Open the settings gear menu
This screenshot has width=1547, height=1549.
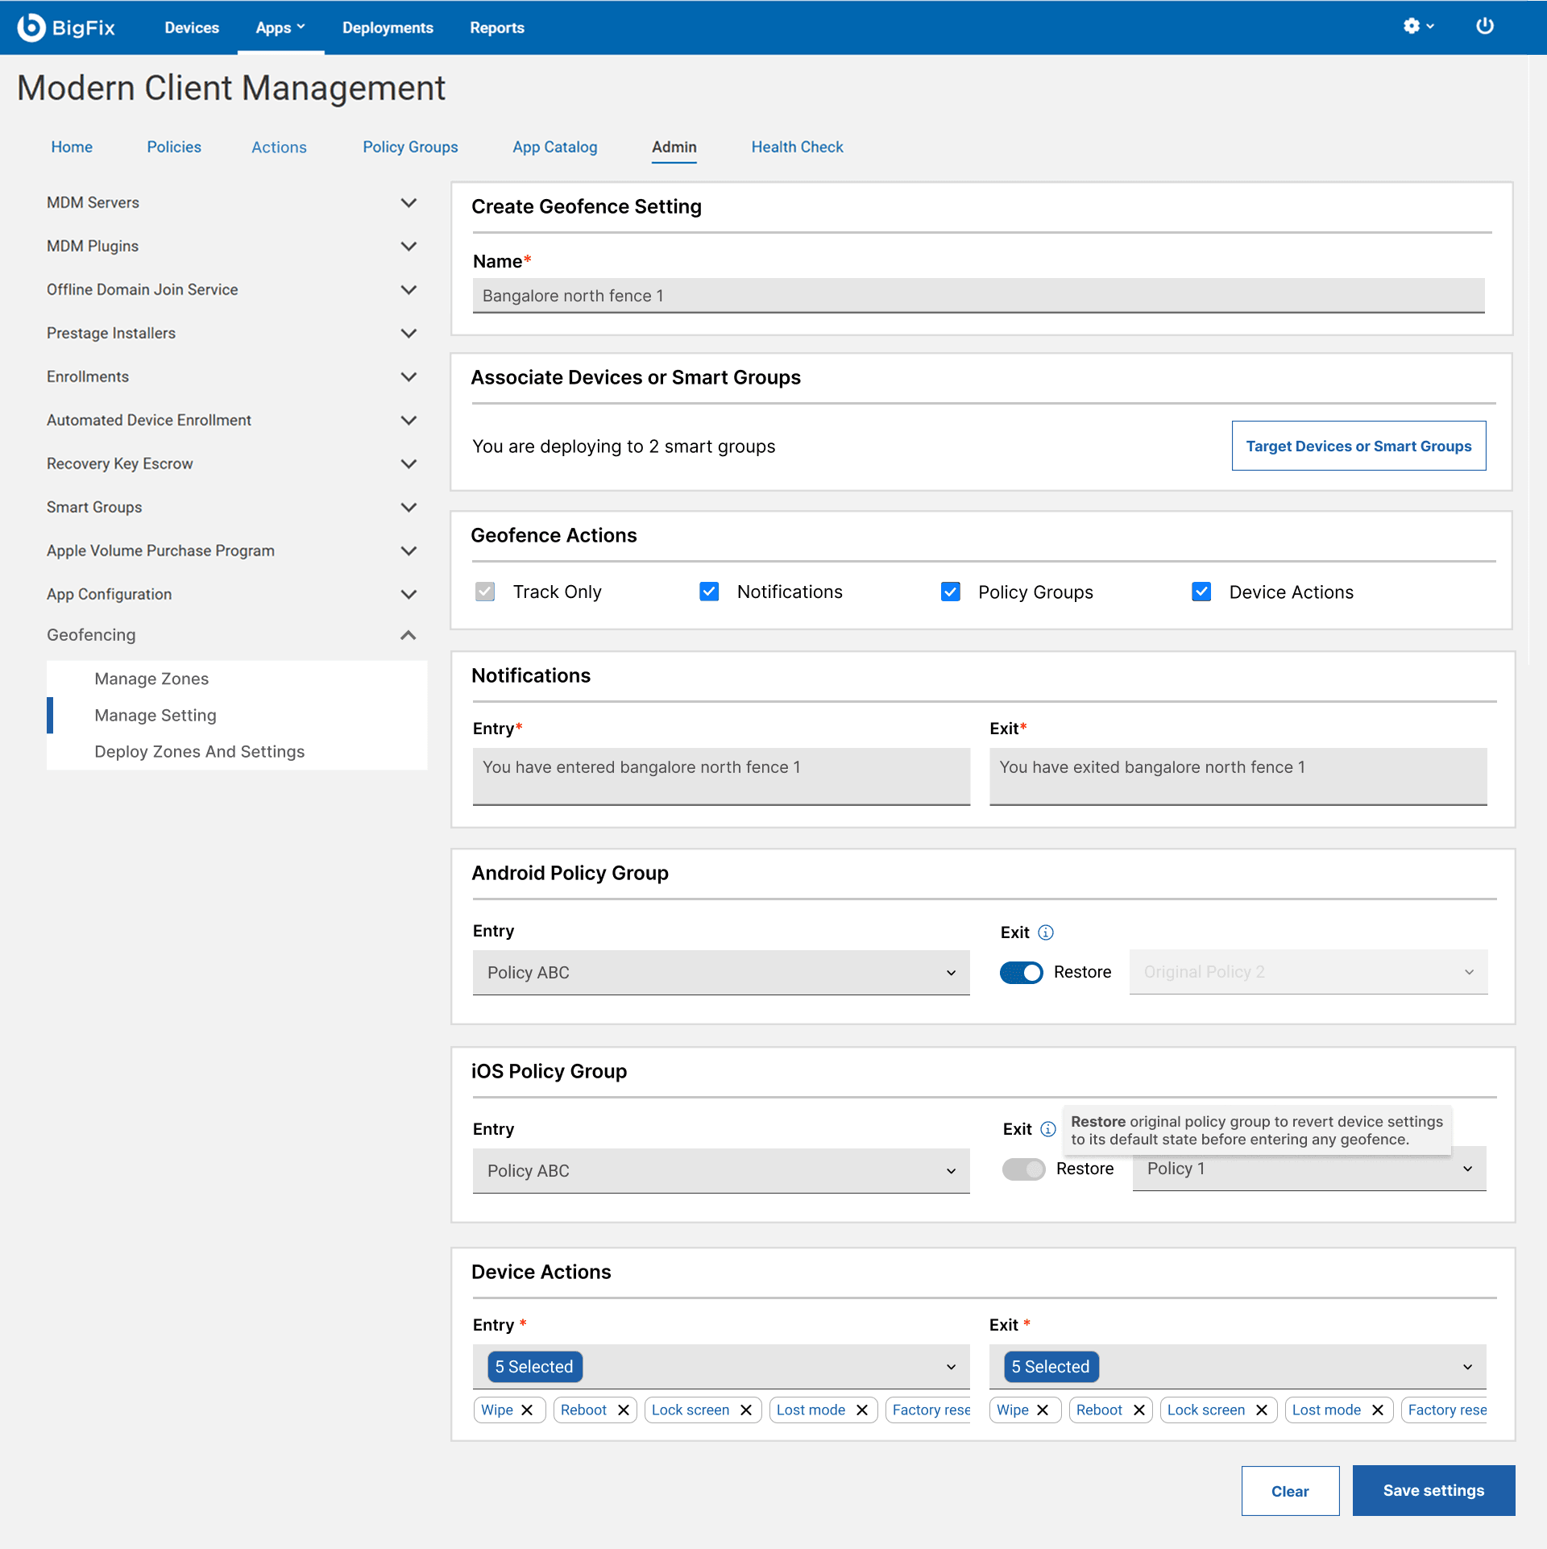pos(1419,27)
